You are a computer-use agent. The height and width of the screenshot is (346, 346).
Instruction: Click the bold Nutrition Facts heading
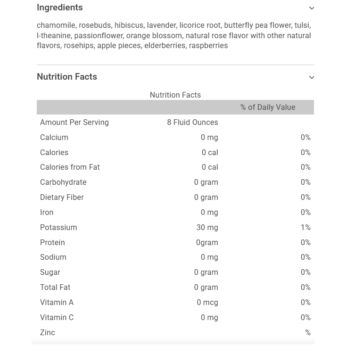[67, 77]
